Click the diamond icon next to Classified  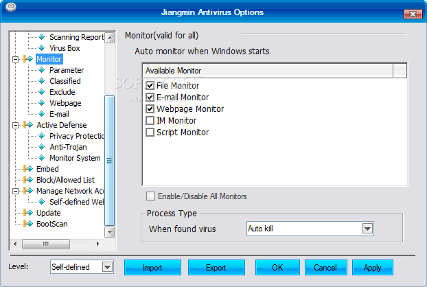coord(42,81)
